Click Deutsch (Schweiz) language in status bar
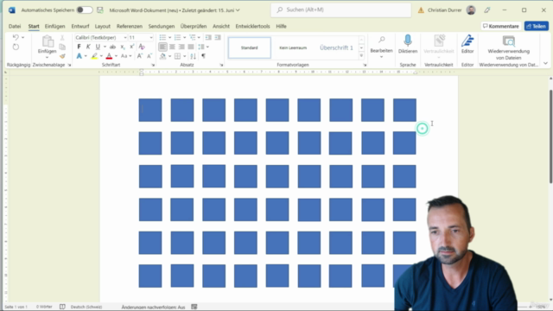 [x=86, y=307]
